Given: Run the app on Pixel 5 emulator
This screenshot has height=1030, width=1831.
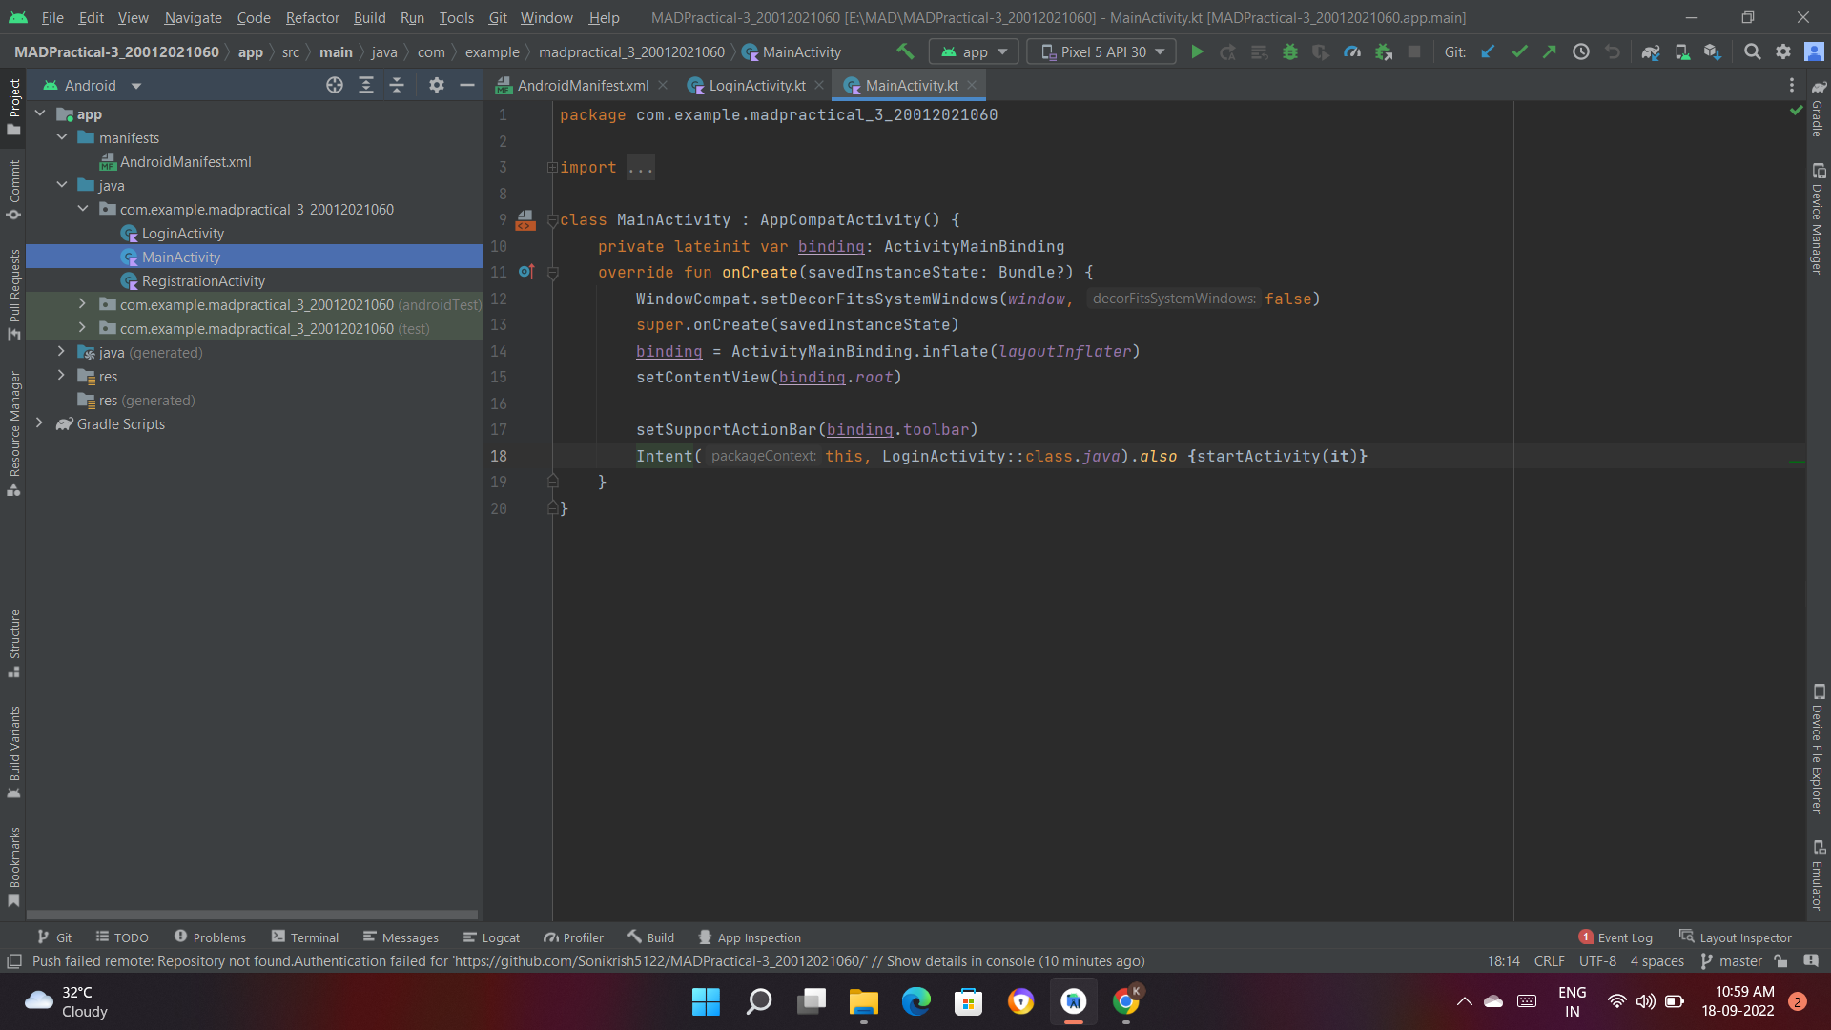Looking at the screenshot, I should tap(1198, 51).
